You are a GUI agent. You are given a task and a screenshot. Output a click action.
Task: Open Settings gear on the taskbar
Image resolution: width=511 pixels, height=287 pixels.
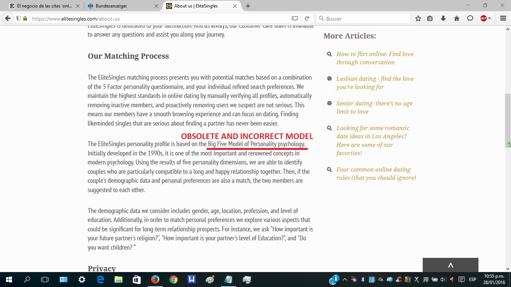coord(82,280)
